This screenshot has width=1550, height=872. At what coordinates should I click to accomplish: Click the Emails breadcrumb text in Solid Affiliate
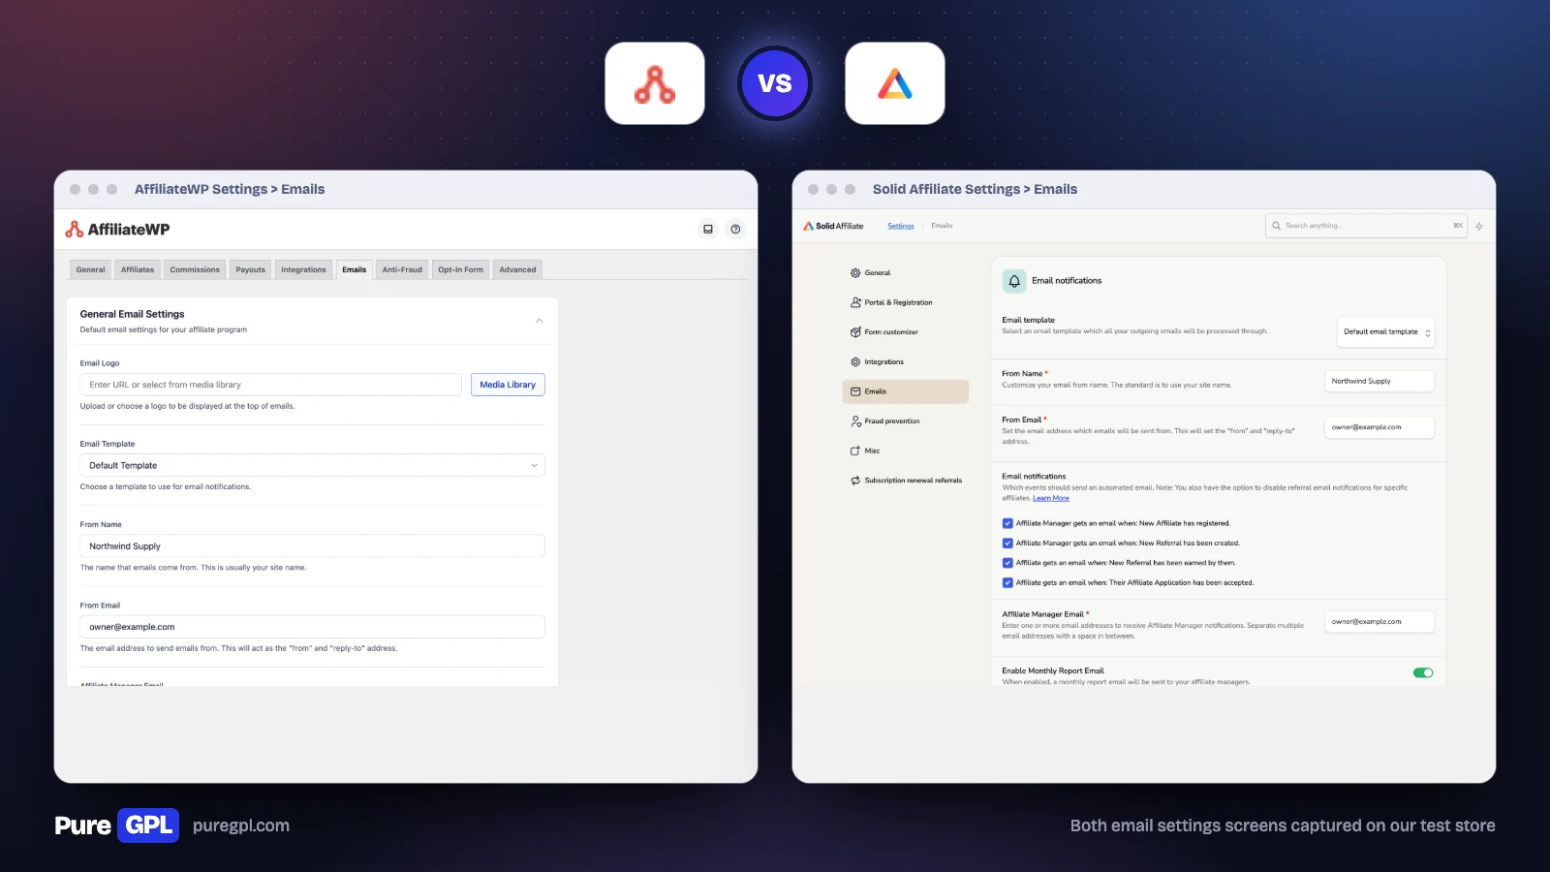tap(942, 226)
